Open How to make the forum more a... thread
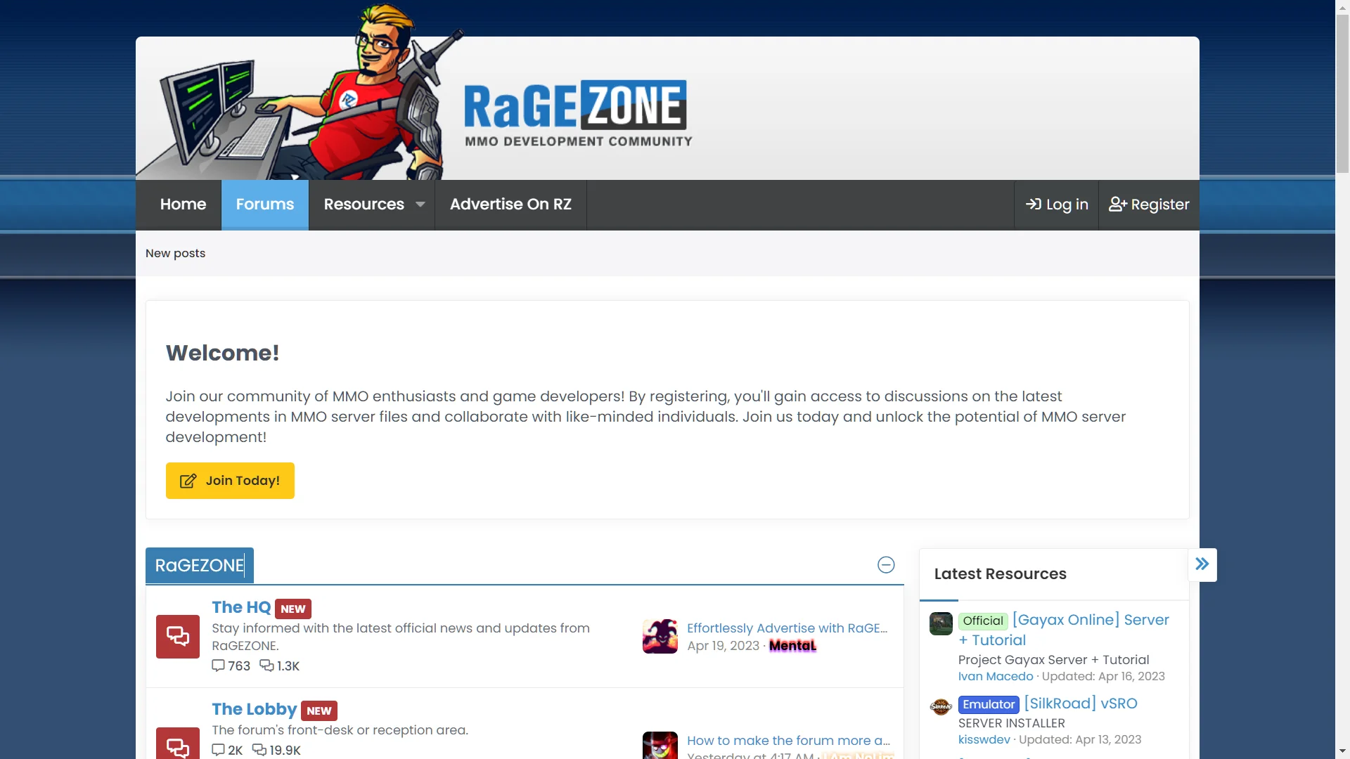Screen dimensions: 1350x759 [x=788, y=741]
